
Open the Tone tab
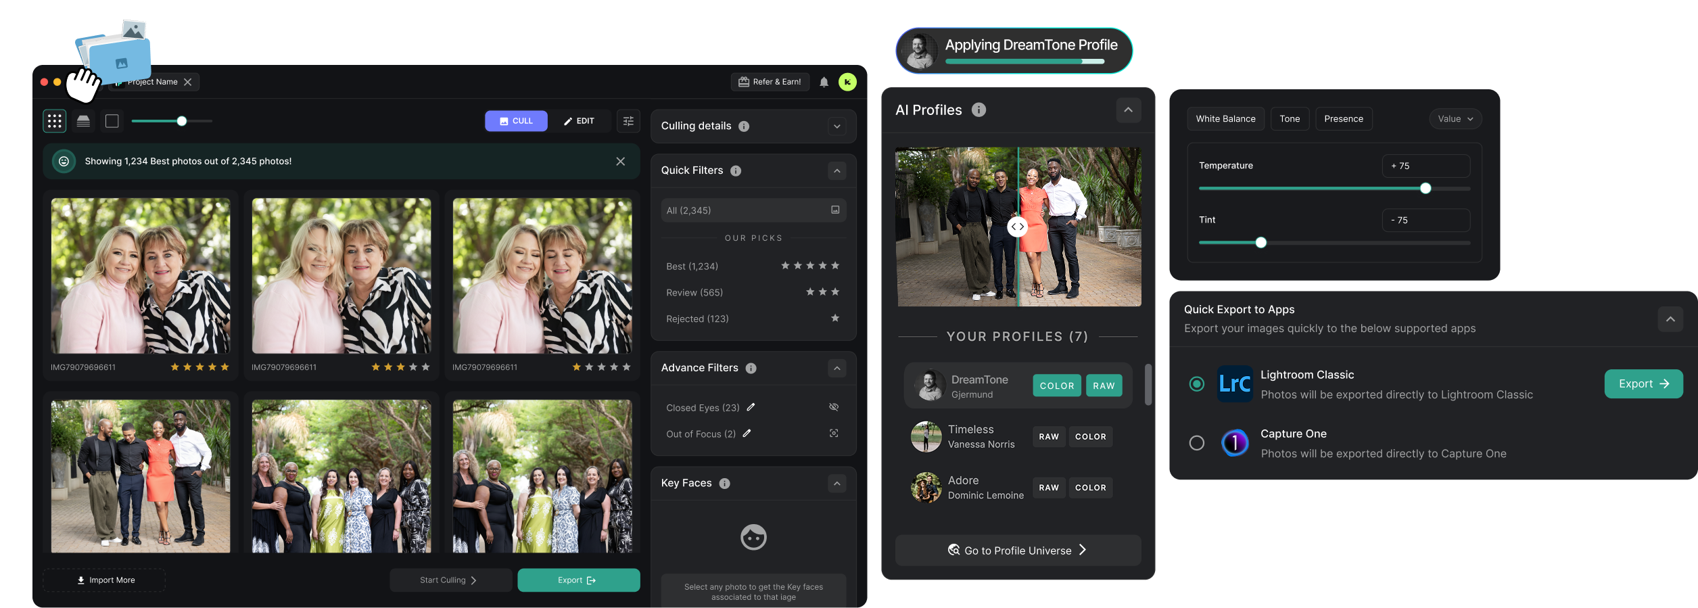(1290, 119)
